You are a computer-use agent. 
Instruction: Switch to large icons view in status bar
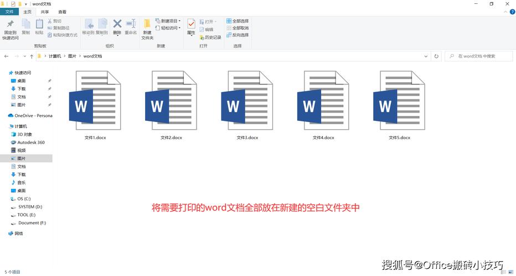pos(510,272)
